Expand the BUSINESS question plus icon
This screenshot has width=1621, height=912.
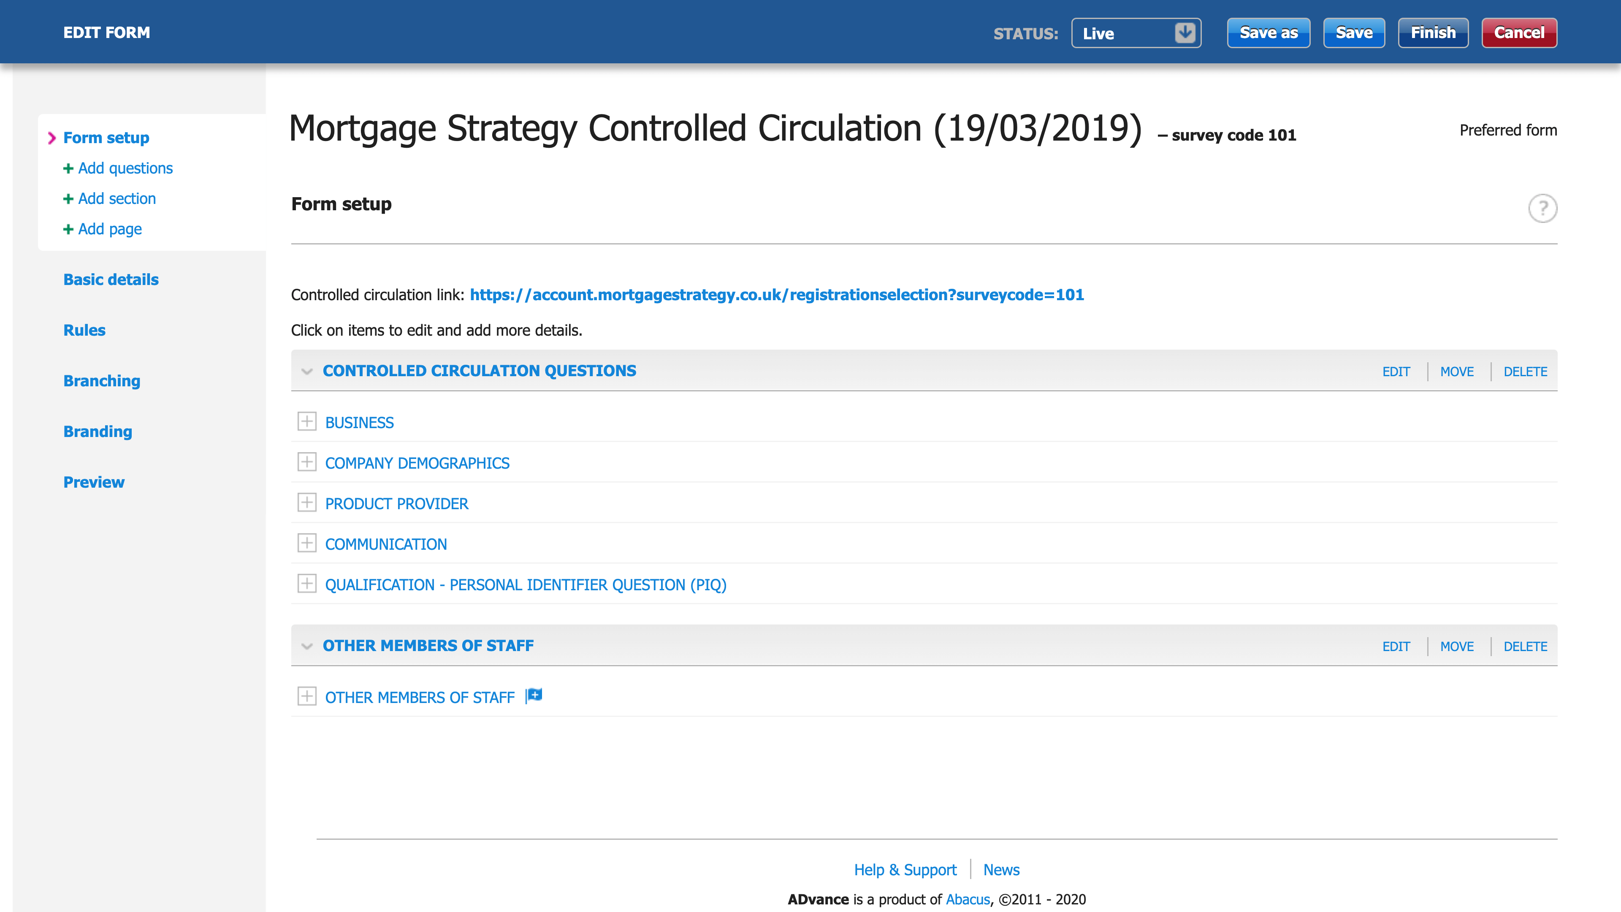click(x=306, y=422)
